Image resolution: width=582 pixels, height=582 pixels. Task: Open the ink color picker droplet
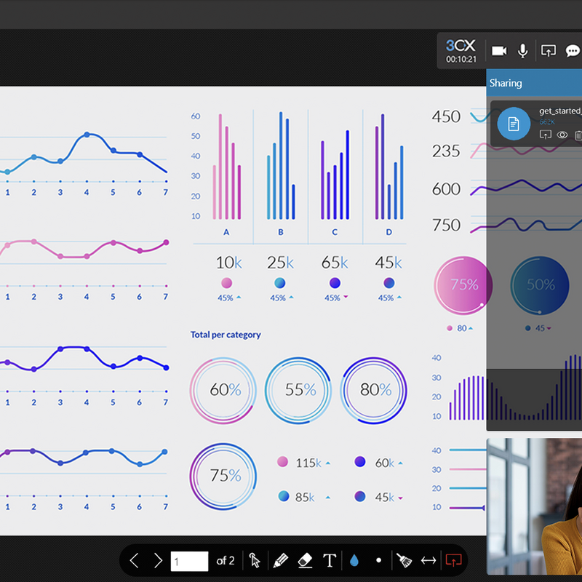(354, 560)
